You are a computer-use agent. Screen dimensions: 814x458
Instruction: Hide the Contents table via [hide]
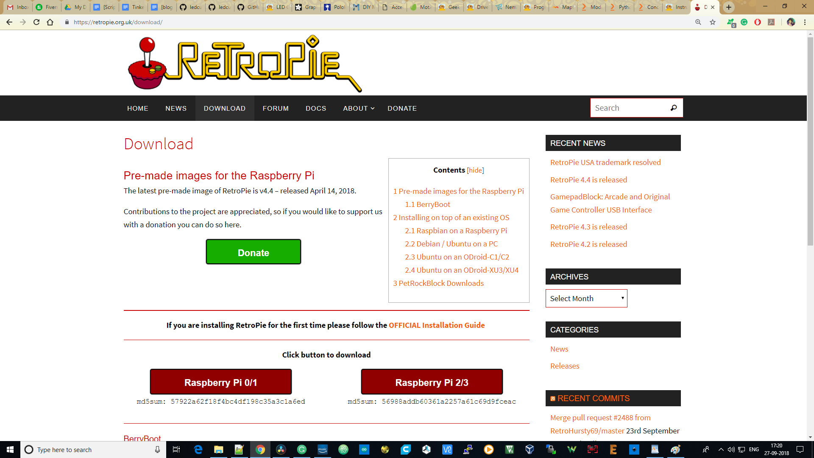pos(475,170)
